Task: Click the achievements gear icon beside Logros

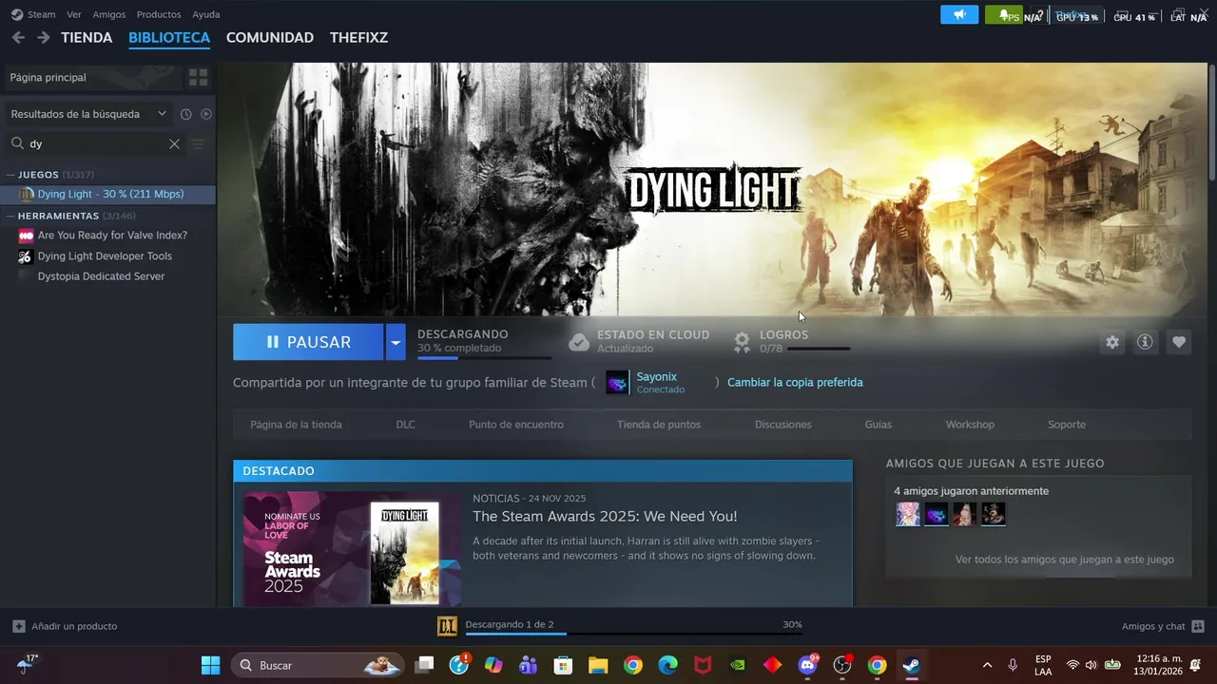Action: 743,342
